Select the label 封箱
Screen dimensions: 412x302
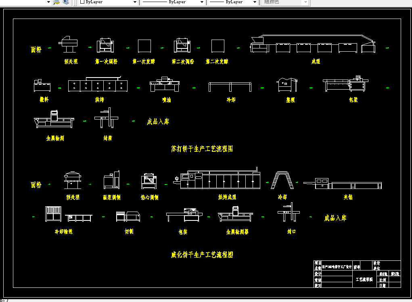point(107,138)
